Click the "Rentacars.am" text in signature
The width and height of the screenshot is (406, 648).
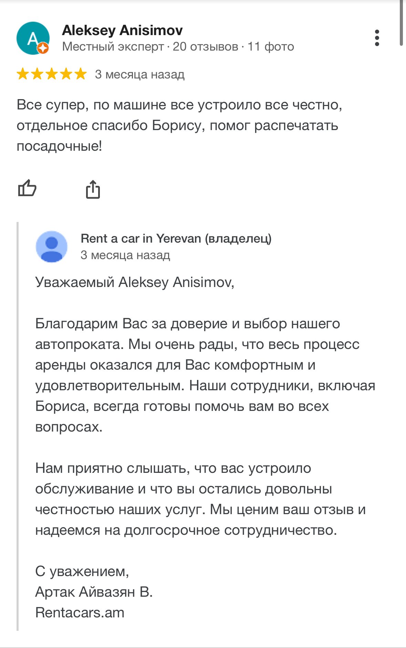click(80, 613)
